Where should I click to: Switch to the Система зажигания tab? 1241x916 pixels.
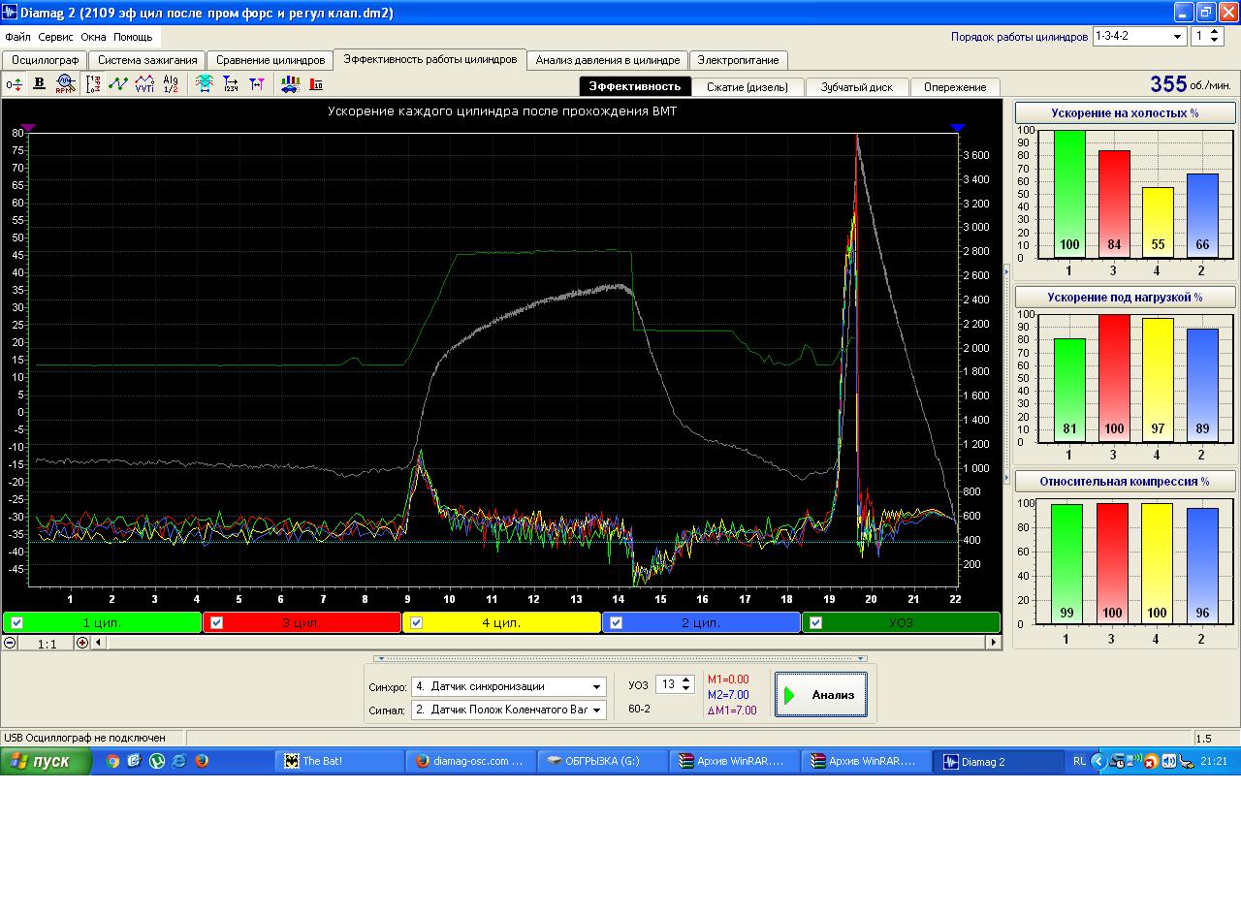[147, 60]
